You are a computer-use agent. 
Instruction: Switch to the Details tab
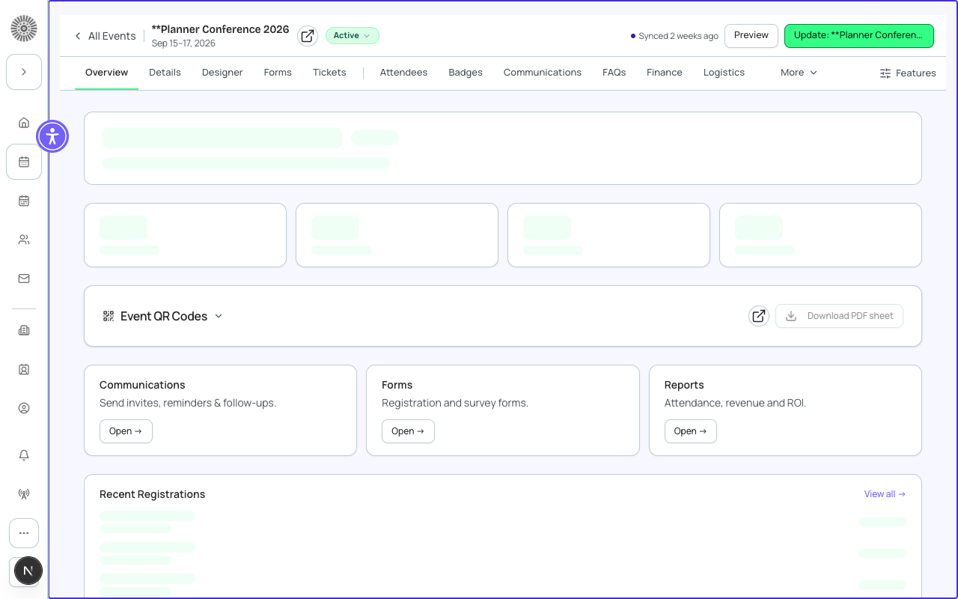coord(165,73)
